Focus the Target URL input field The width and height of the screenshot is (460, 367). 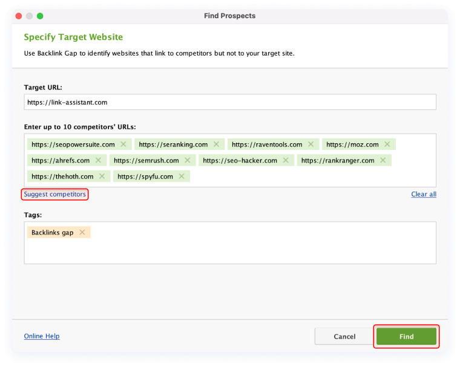click(x=230, y=102)
